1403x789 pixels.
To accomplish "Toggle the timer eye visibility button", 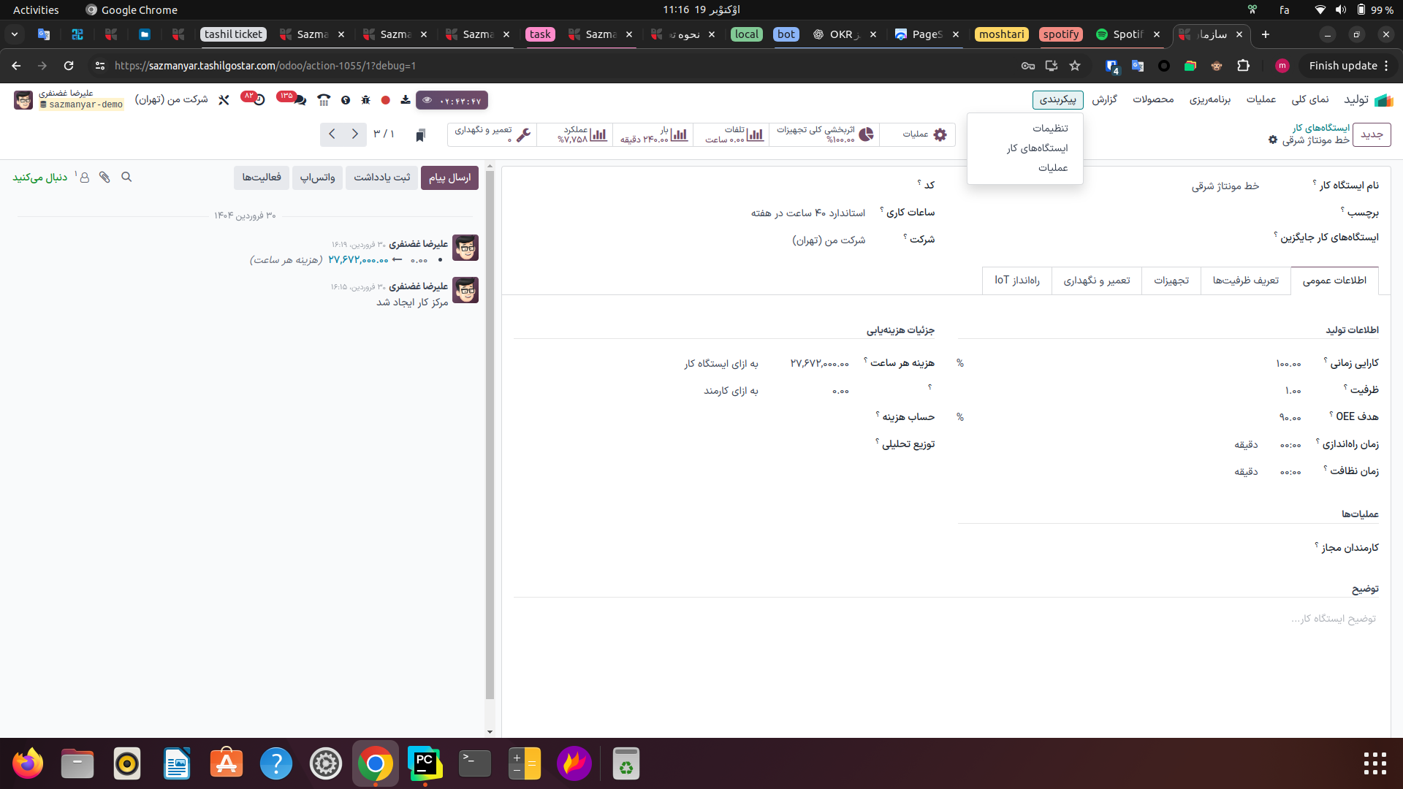I will 427,101.
